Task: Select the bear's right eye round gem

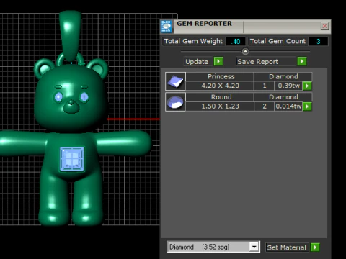Action: pos(84,97)
